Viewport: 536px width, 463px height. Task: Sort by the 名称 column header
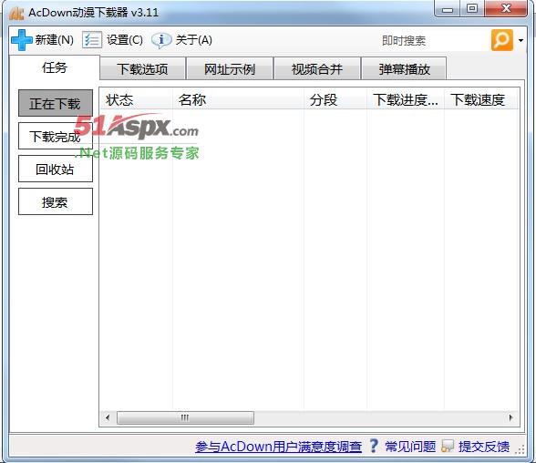[x=238, y=99]
